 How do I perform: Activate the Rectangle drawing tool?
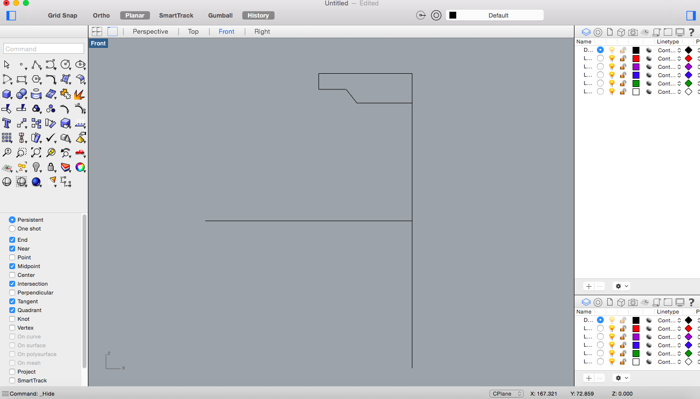pos(21,79)
